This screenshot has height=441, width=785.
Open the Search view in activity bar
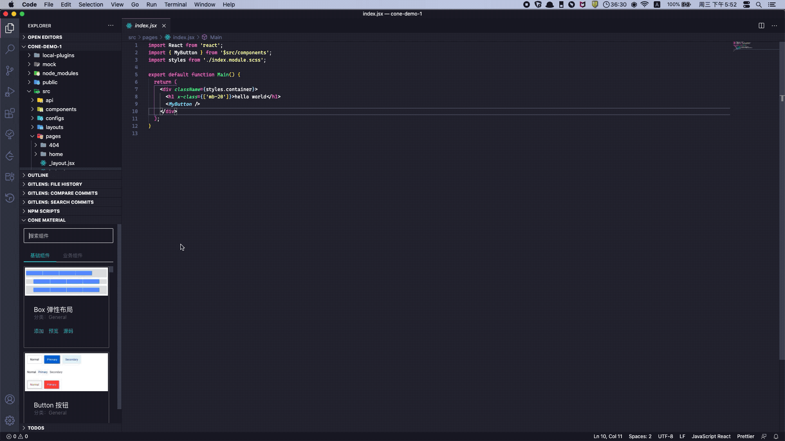10,49
